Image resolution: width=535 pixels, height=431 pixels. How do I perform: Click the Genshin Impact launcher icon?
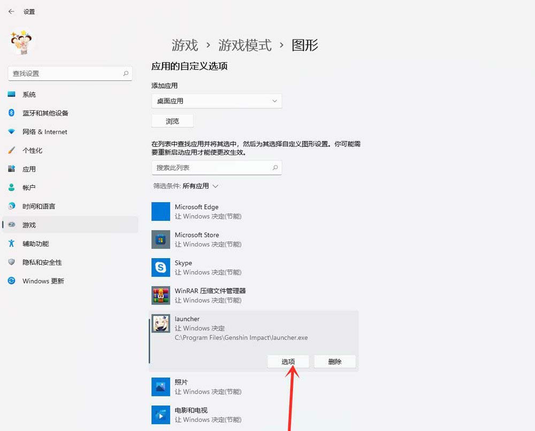pos(160,324)
